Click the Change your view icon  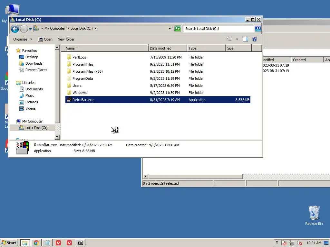click(x=229, y=39)
